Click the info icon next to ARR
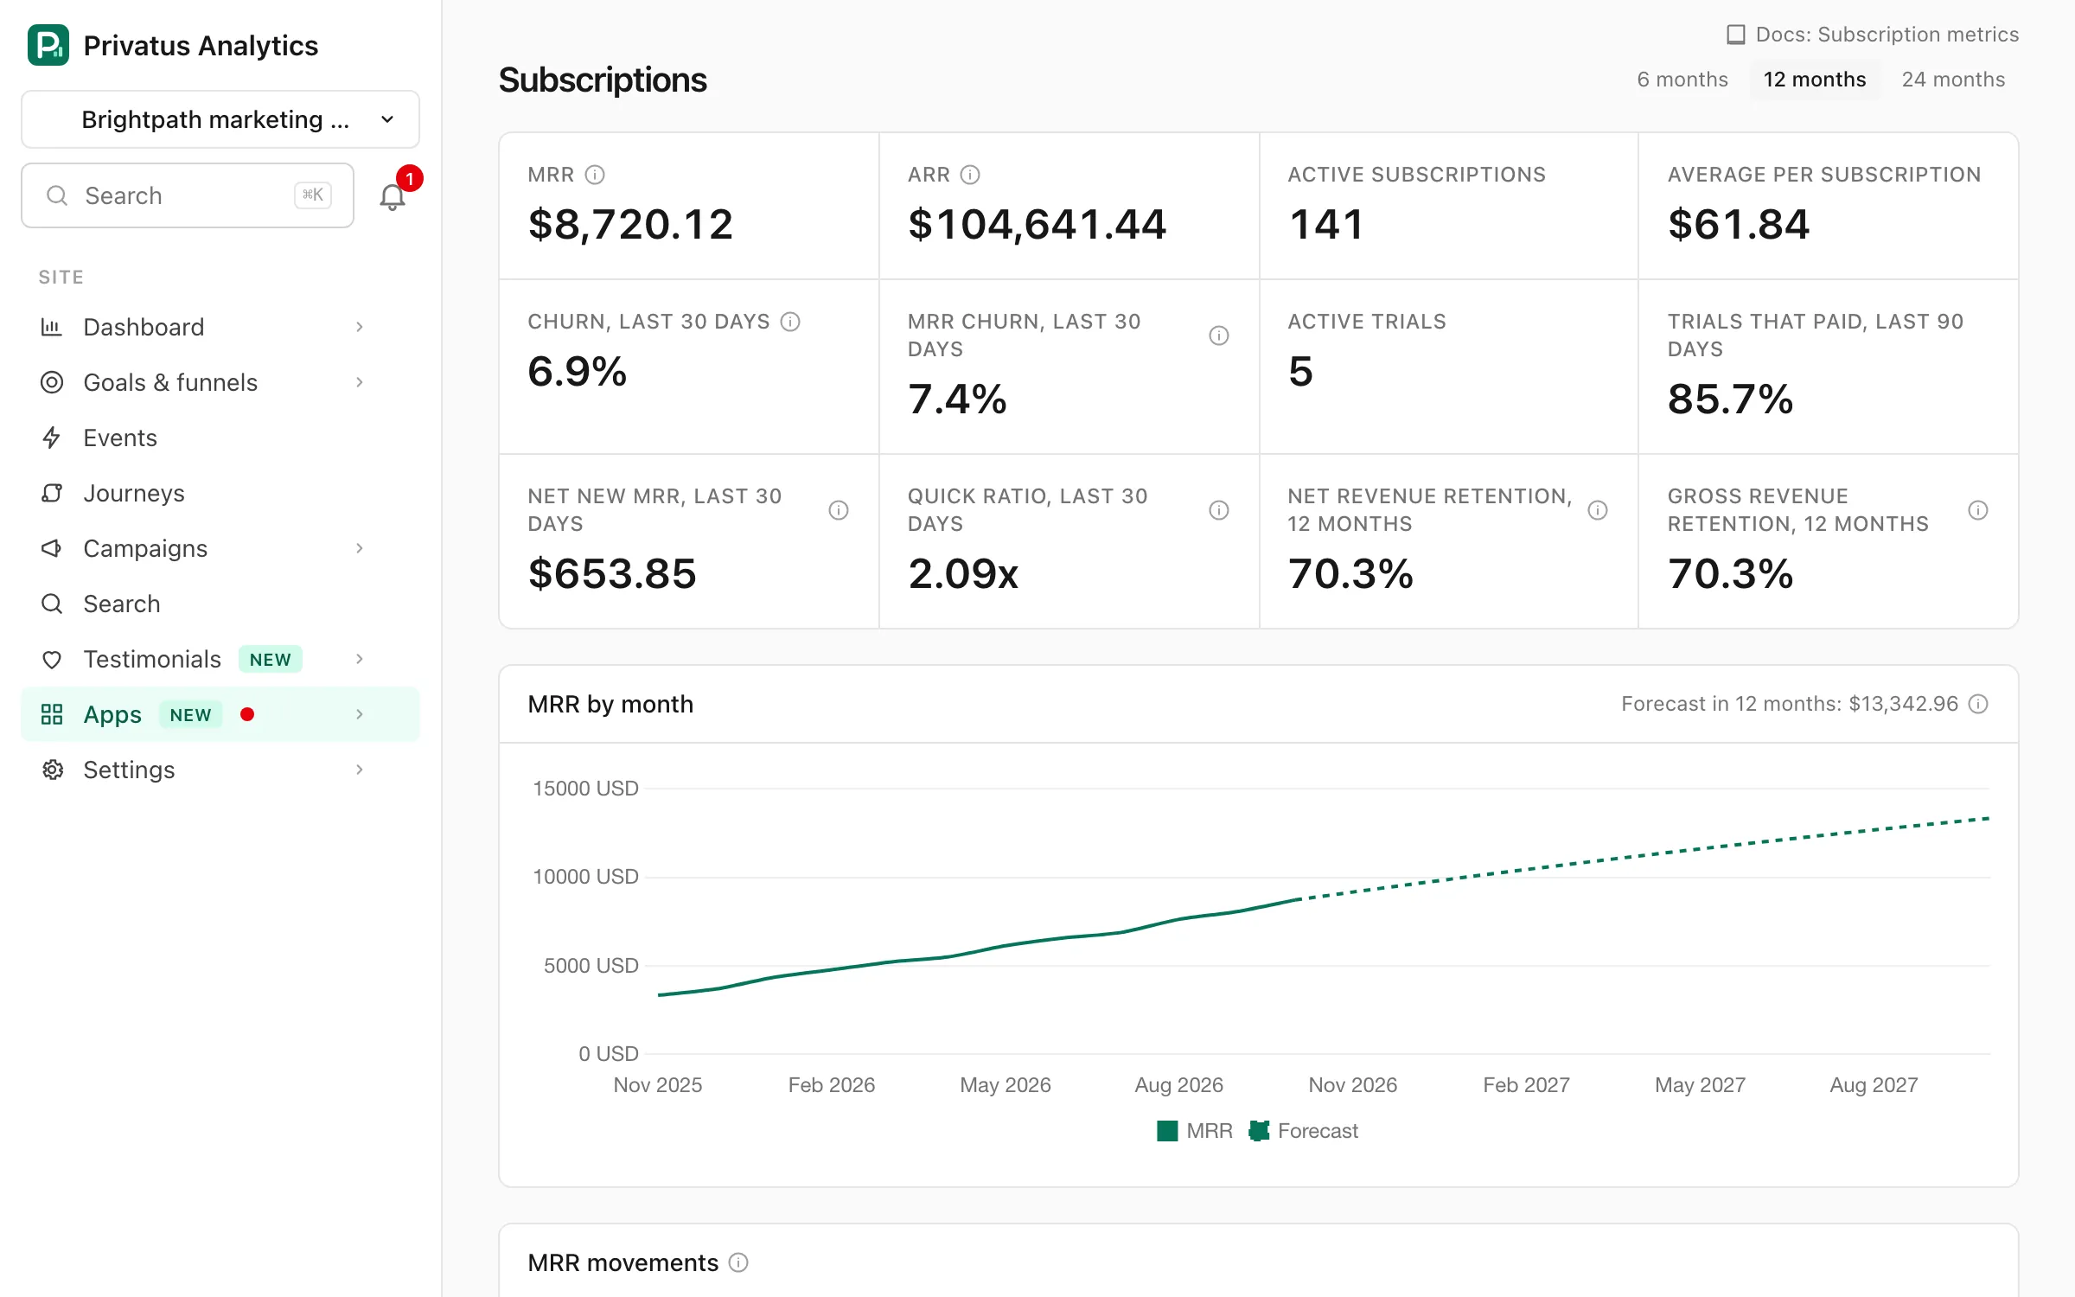This screenshot has height=1297, width=2075. [x=970, y=175]
